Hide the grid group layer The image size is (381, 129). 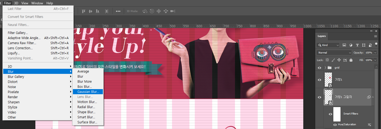(x=319, y=68)
